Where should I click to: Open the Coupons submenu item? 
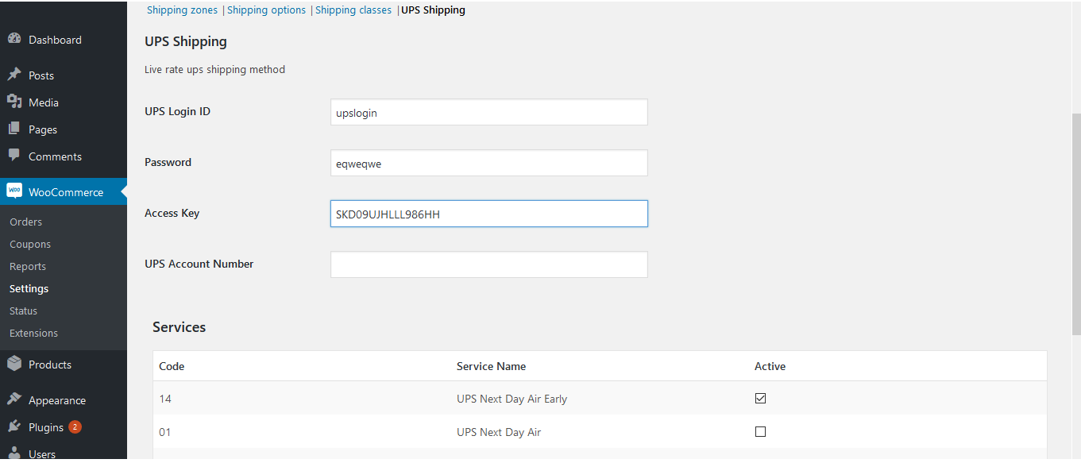[30, 245]
